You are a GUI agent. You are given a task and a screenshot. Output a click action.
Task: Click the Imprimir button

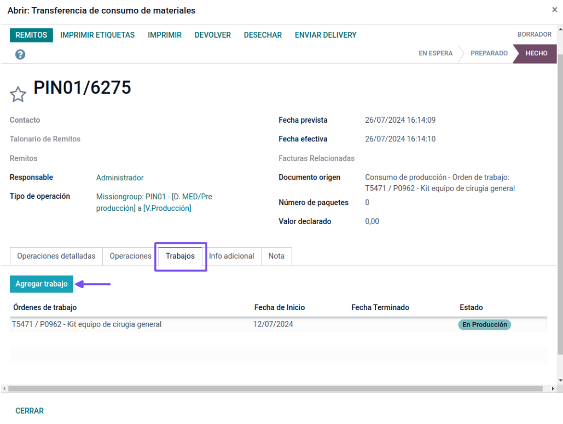point(165,35)
